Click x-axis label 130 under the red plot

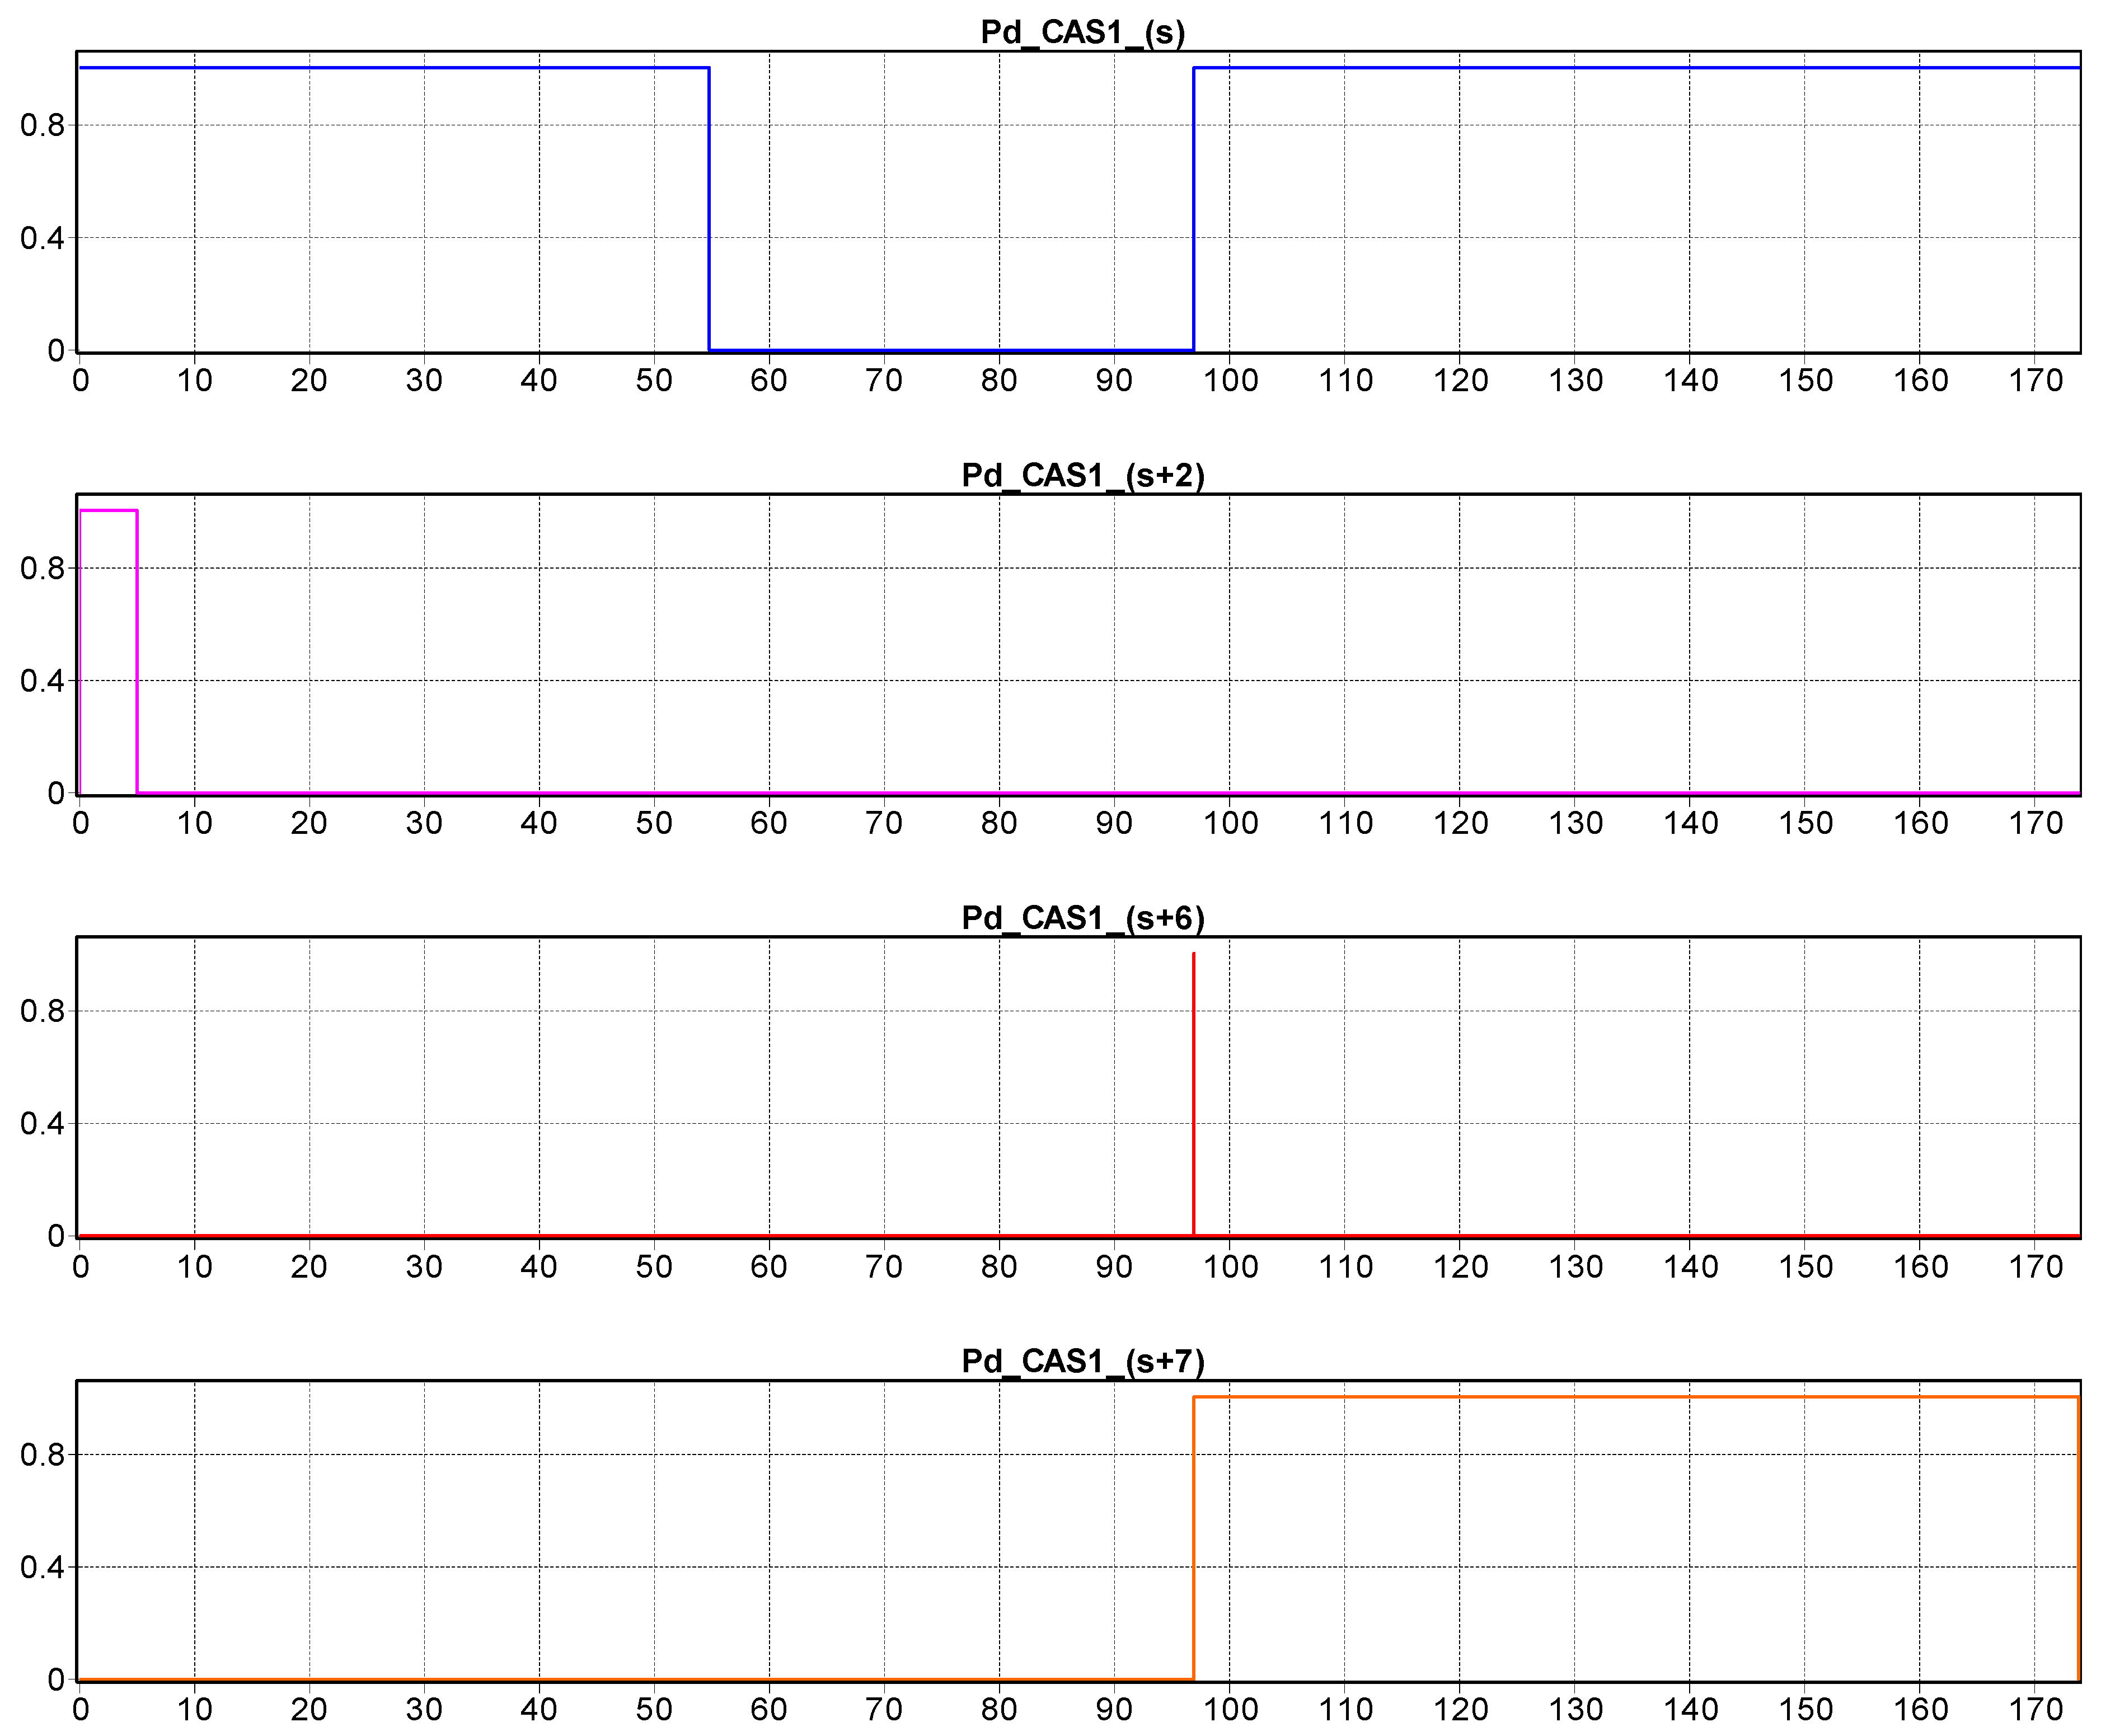pyautogui.click(x=1575, y=1266)
